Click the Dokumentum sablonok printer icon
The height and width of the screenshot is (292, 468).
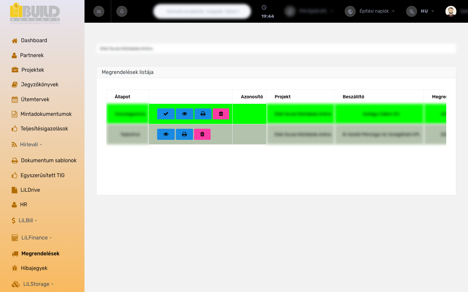click(x=15, y=161)
